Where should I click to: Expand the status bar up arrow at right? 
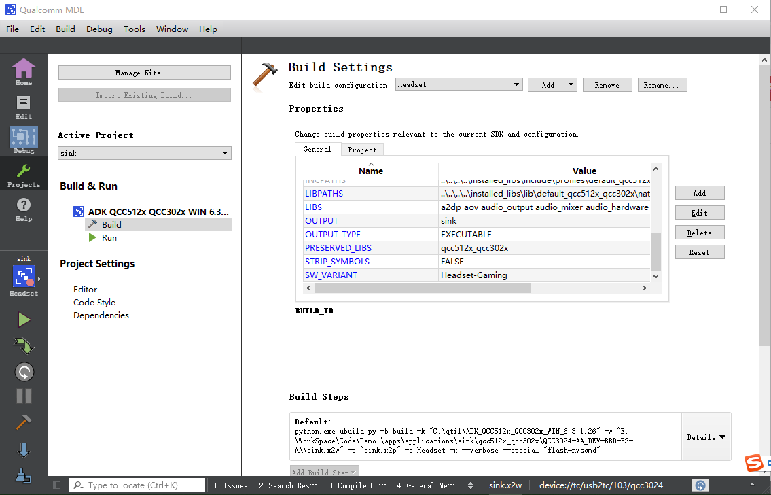752,485
